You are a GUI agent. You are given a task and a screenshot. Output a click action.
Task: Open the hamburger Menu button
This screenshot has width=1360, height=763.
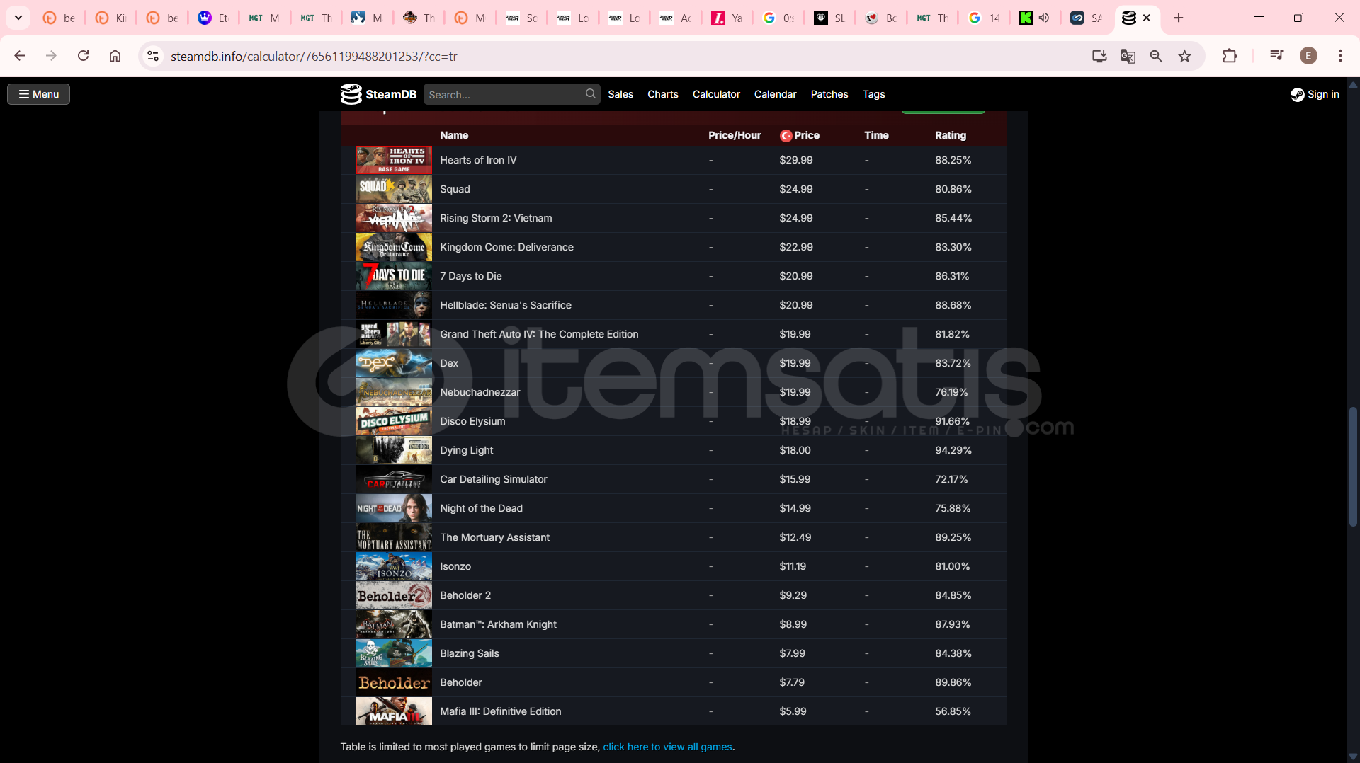pos(38,94)
